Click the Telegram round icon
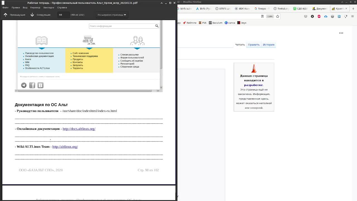This screenshot has width=357, height=201. (x=24, y=85)
